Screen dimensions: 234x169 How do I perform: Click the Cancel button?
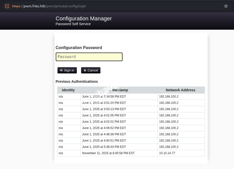point(91,70)
